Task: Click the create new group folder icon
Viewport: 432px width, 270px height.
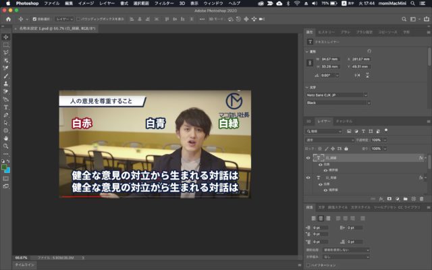Action: click(x=405, y=198)
